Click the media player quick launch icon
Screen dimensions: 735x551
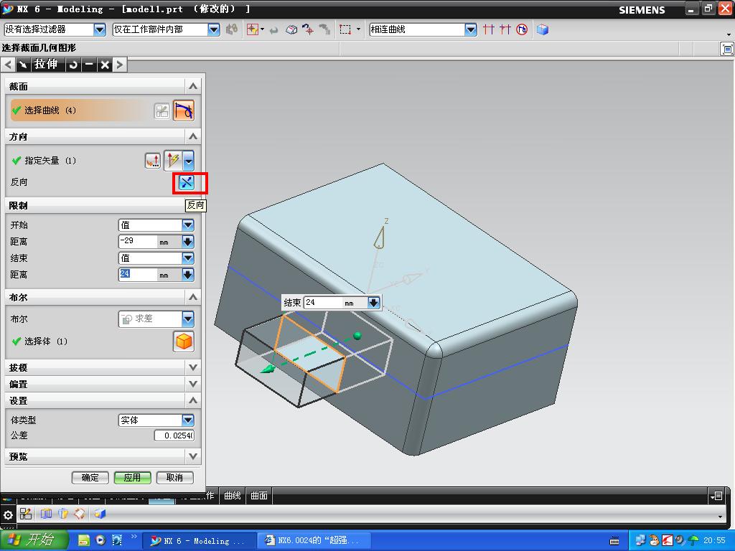click(100, 540)
